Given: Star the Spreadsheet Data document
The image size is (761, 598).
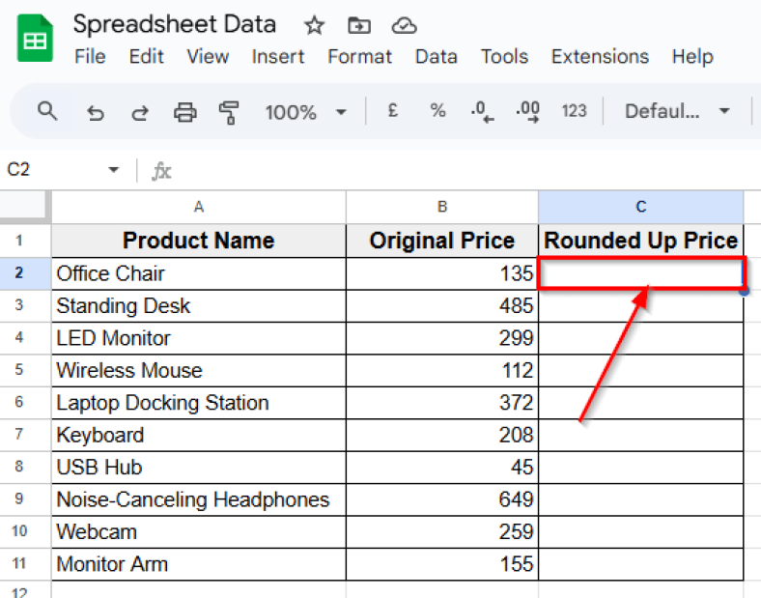Looking at the screenshot, I should point(314,25).
